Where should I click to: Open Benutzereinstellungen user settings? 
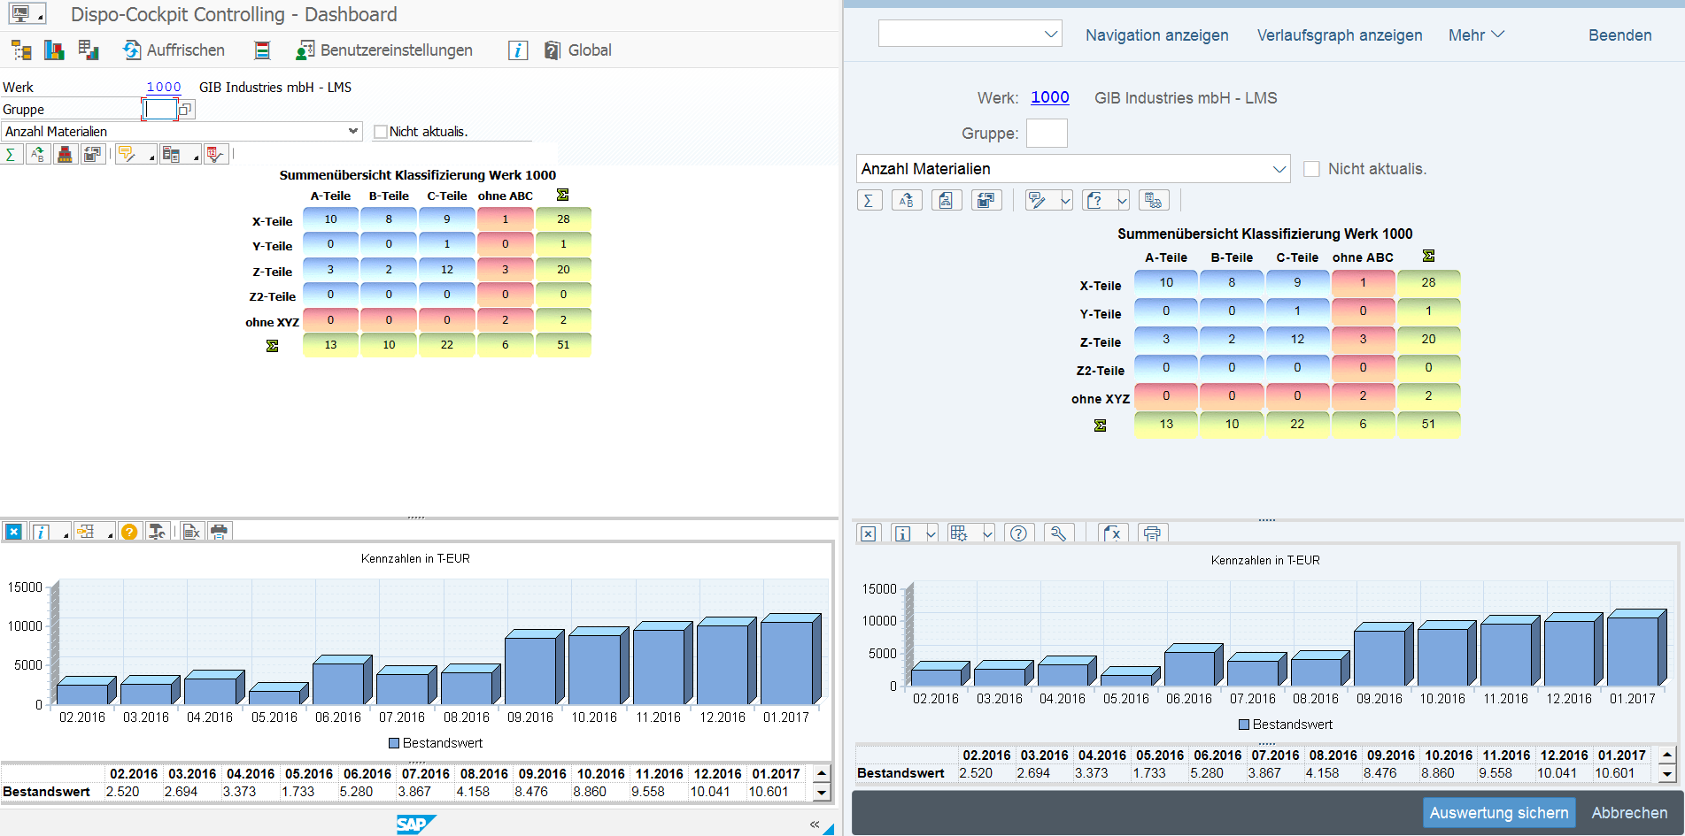[385, 50]
